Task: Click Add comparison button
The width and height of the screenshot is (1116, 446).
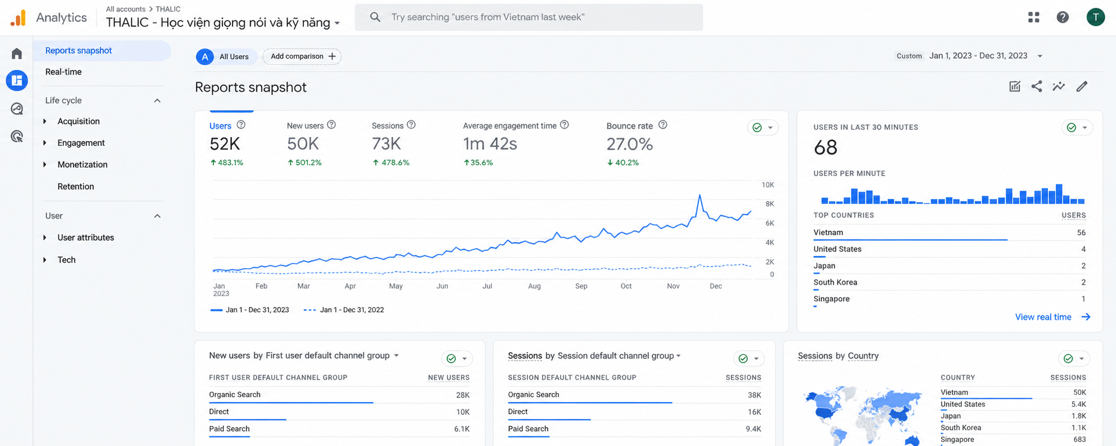Action: pos(302,56)
